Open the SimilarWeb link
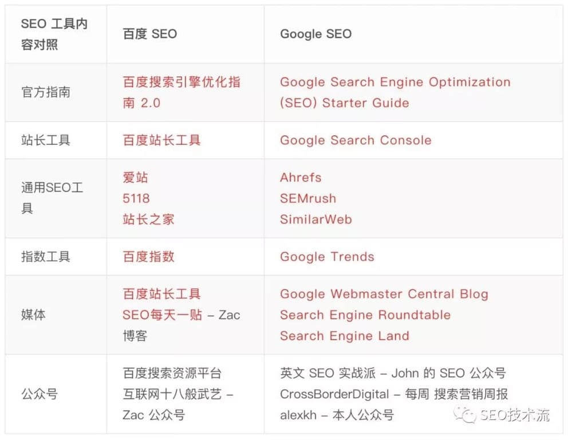This screenshot has width=568, height=440. [x=315, y=219]
